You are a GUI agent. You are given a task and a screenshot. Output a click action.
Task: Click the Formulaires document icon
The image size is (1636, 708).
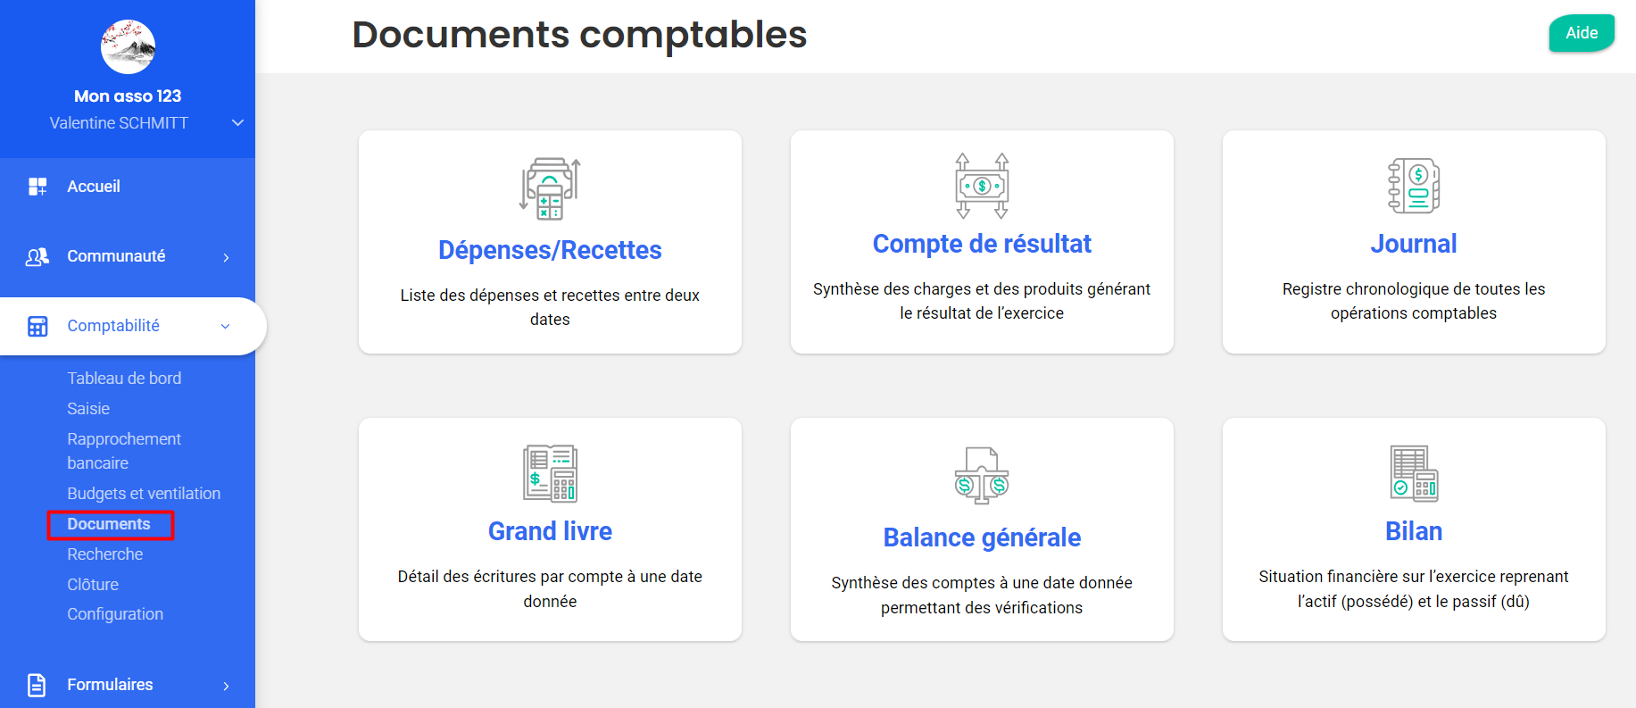coord(37,685)
